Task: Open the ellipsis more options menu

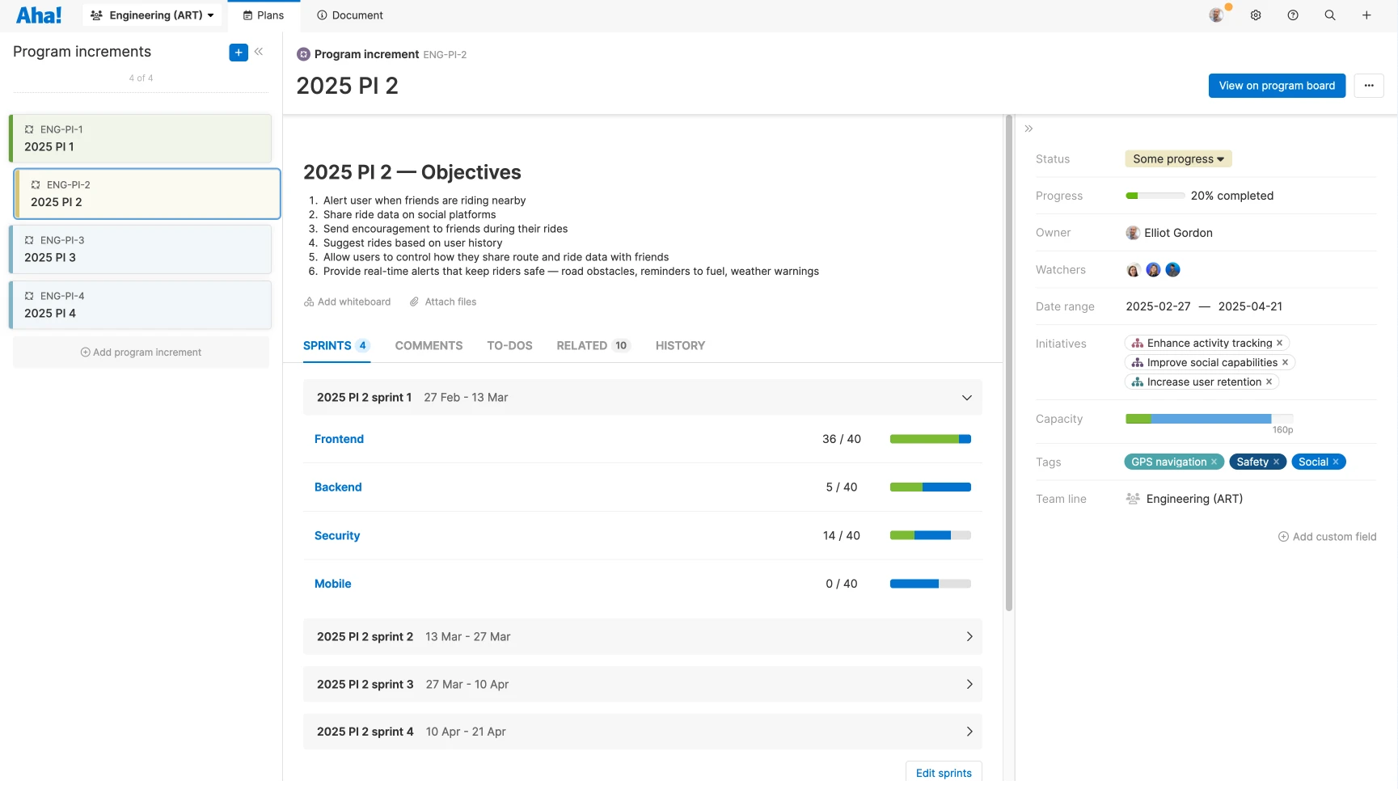Action: click(1369, 85)
